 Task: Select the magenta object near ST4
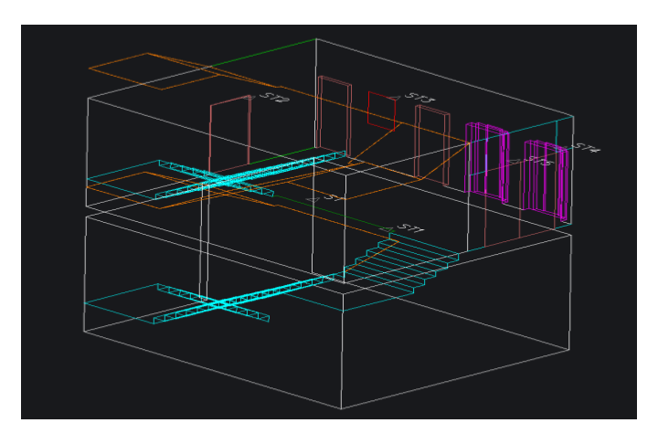(547, 180)
